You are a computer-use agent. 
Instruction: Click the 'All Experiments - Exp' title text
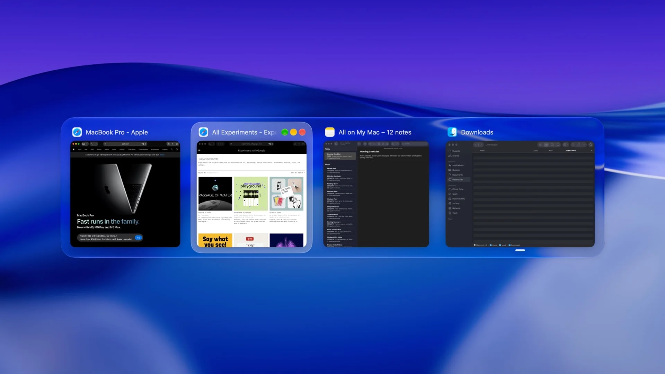244,132
